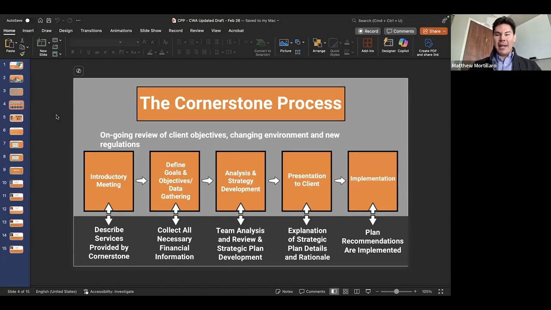The width and height of the screenshot is (551, 310).
Task: Click the Fit slide to window icon
Action: point(441,291)
